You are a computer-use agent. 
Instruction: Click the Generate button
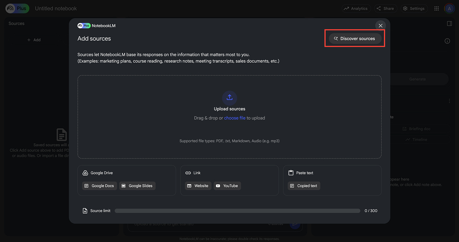(x=417, y=79)
